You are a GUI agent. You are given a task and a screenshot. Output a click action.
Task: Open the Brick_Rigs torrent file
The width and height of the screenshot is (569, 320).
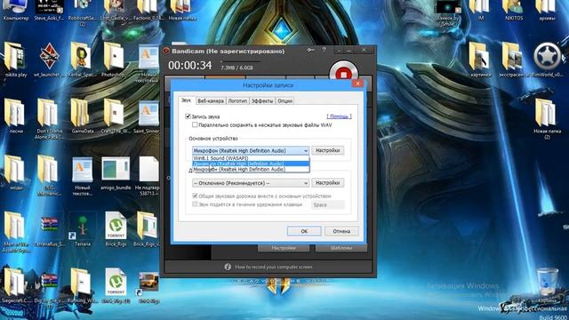(116, 230)
